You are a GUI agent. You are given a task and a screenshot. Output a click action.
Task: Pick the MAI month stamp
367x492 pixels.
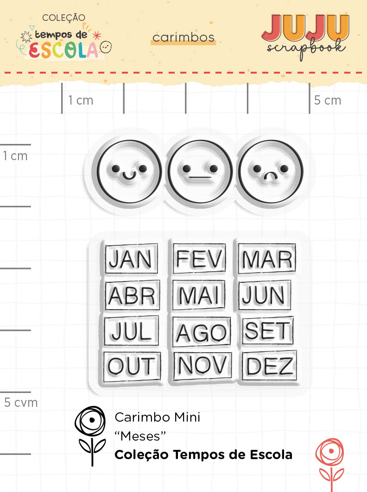tap(199, 295)
